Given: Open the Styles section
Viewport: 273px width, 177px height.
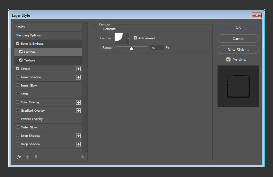Looking at the screenshot, I should coord(48,27).
